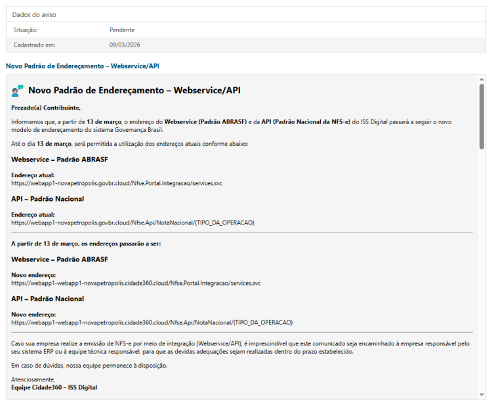Click the 'Cadastrado em:' label
Screen dimensions: 492x407
point(34,45)
